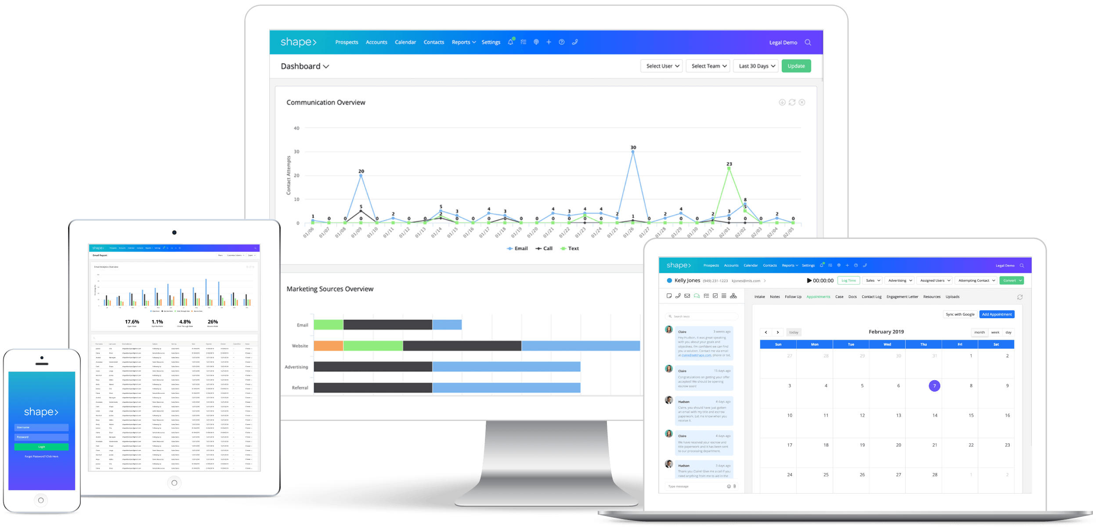1098x527 pixels.
Task: Click the plus icon to add a new record
Action: (548, 42)
